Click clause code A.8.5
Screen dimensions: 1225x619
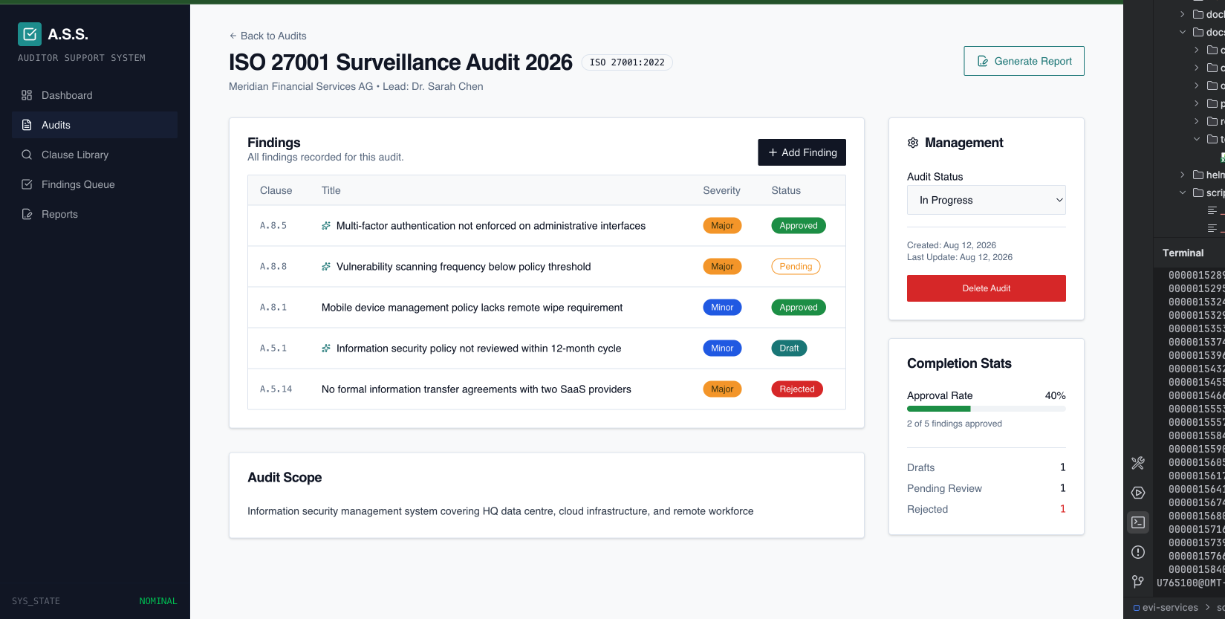273,226
